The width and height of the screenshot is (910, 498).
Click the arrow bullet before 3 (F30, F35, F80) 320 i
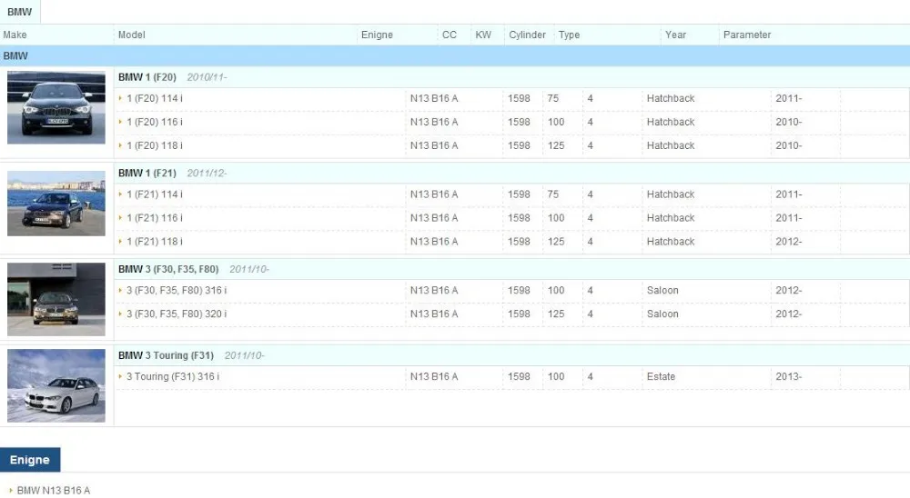(x=120, y=314)
